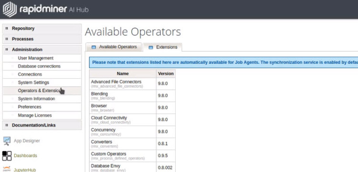This screenshot has height=172, width=358.
Task: Open the App Designer icon
Action: click(7, 141)
